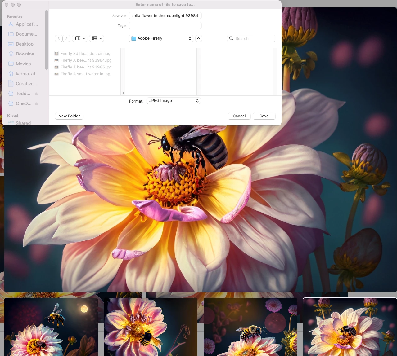Screen dimensions: 397x356
Task: Open Adobe Firefly location popup
Action: click(x=161, y=38)
